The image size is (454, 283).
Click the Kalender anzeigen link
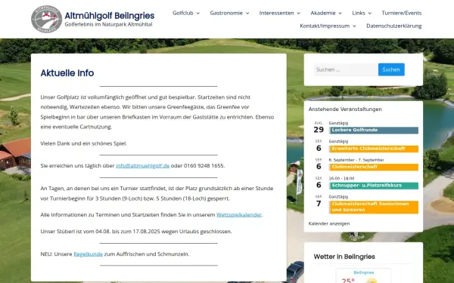pyautogui.click(x=329, y=223)
